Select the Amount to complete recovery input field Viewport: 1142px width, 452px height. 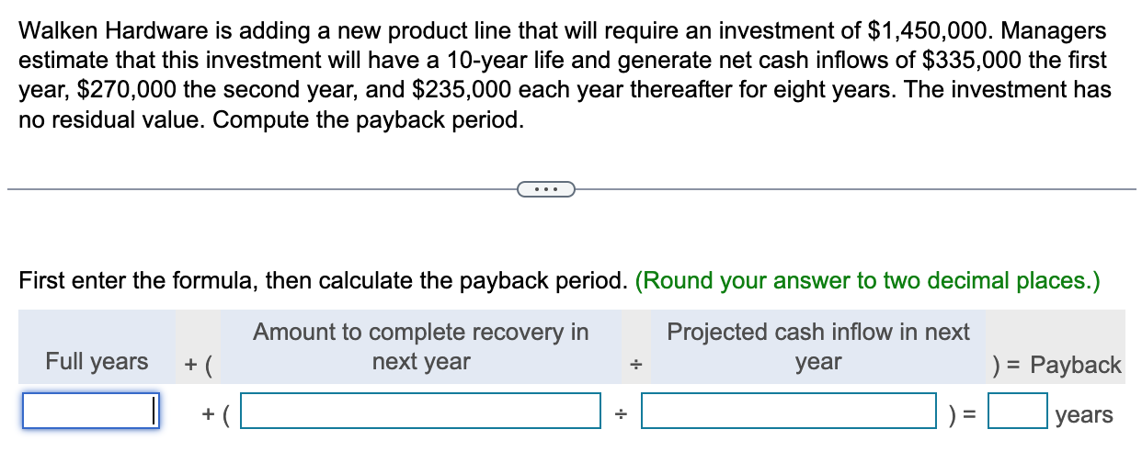[x=420, y=411]
